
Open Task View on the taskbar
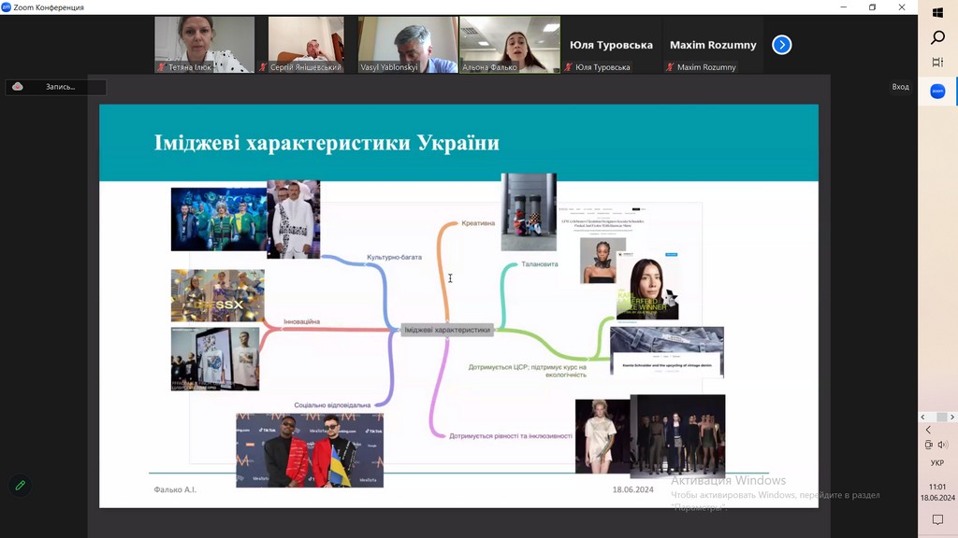(937, 63)
